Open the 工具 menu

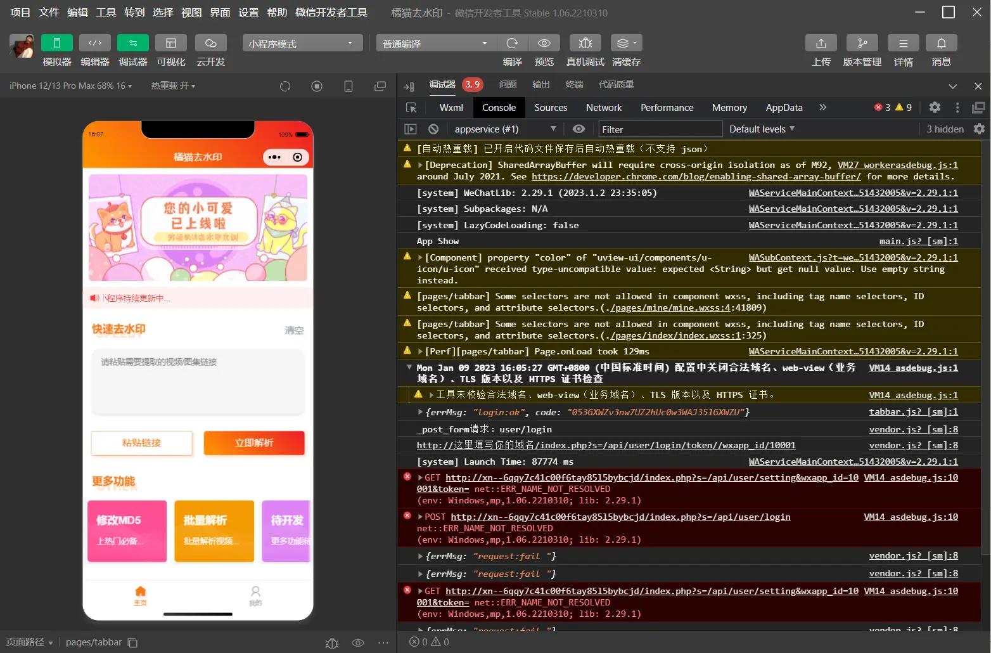[x=106, y=12]
